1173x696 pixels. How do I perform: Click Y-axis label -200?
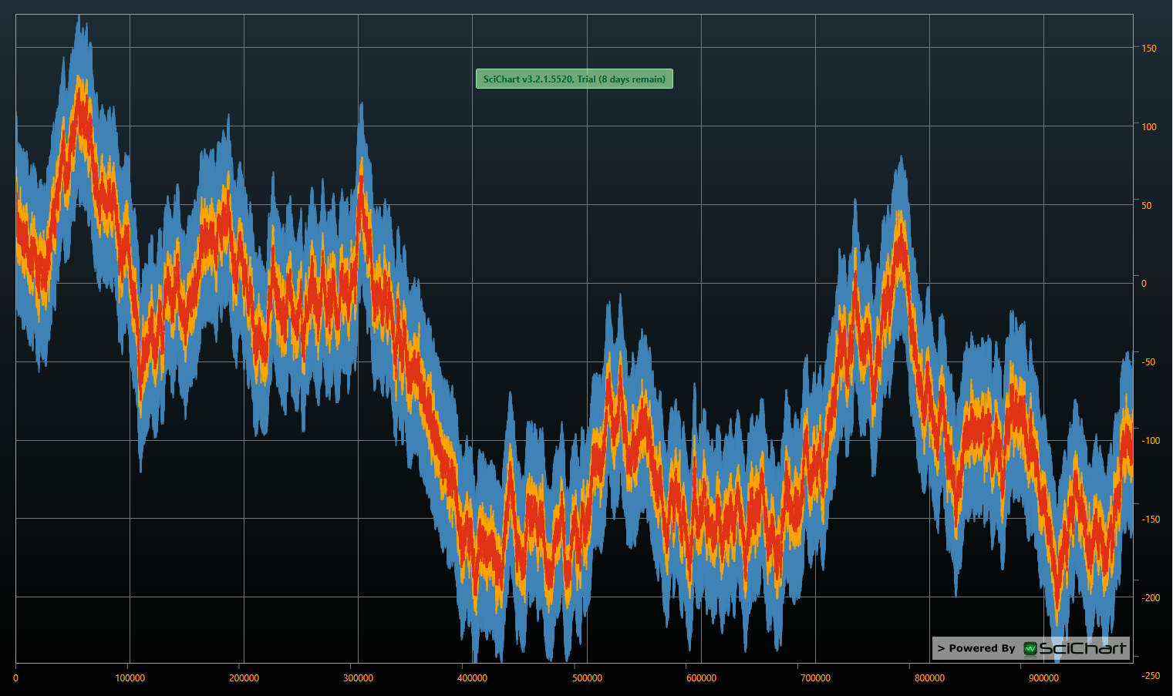(x=1151, y=598)
